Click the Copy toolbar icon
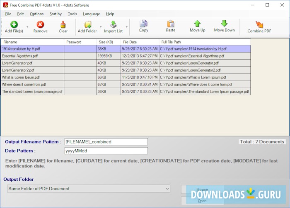The image size is (290, 208). pos(144,24)
